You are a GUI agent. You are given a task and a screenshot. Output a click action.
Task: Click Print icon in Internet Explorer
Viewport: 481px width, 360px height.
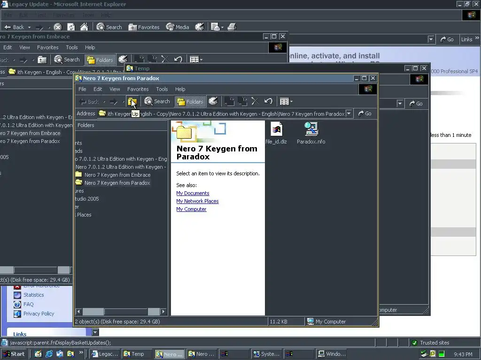point(232,27)
